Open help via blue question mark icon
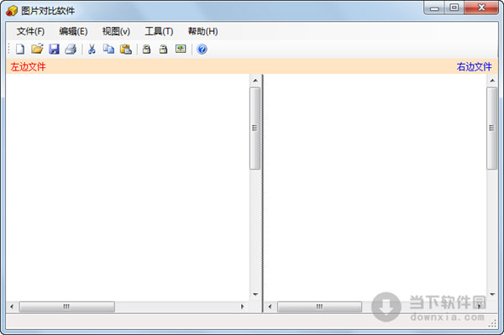This screenshot has width=504, height=335. (x=202, y=50)
